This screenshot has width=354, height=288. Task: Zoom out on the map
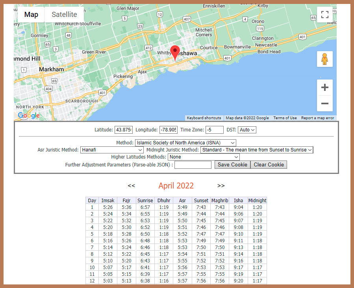(x=324, y=103)
